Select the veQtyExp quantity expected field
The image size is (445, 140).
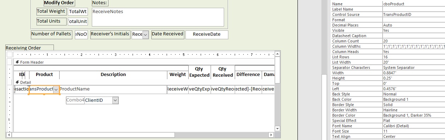point(199,89)
